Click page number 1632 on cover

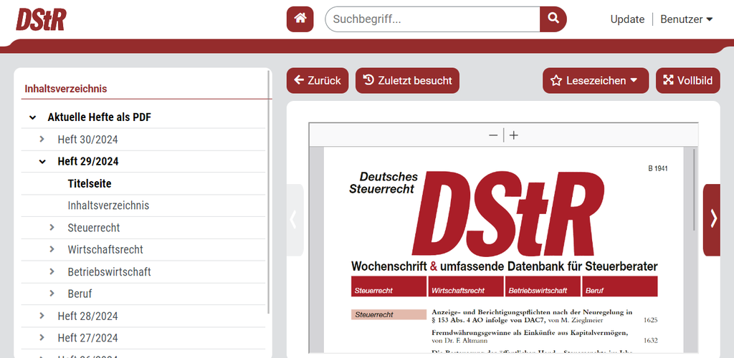(x=650, y=341)
